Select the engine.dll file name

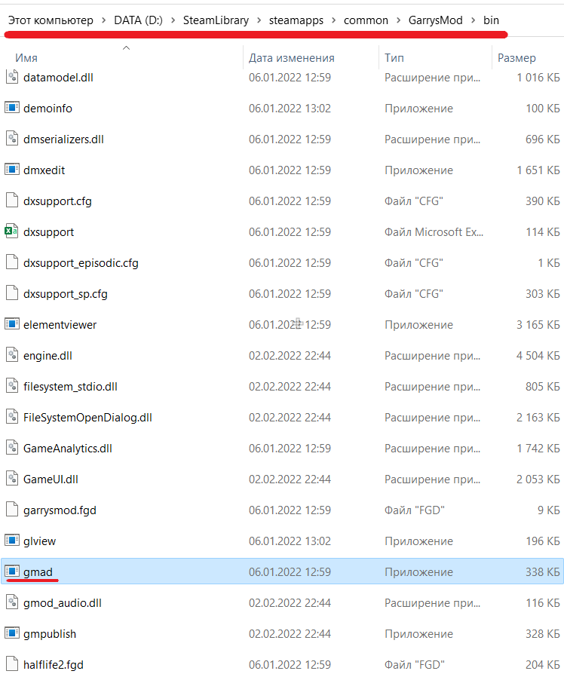tap(48, 356)
